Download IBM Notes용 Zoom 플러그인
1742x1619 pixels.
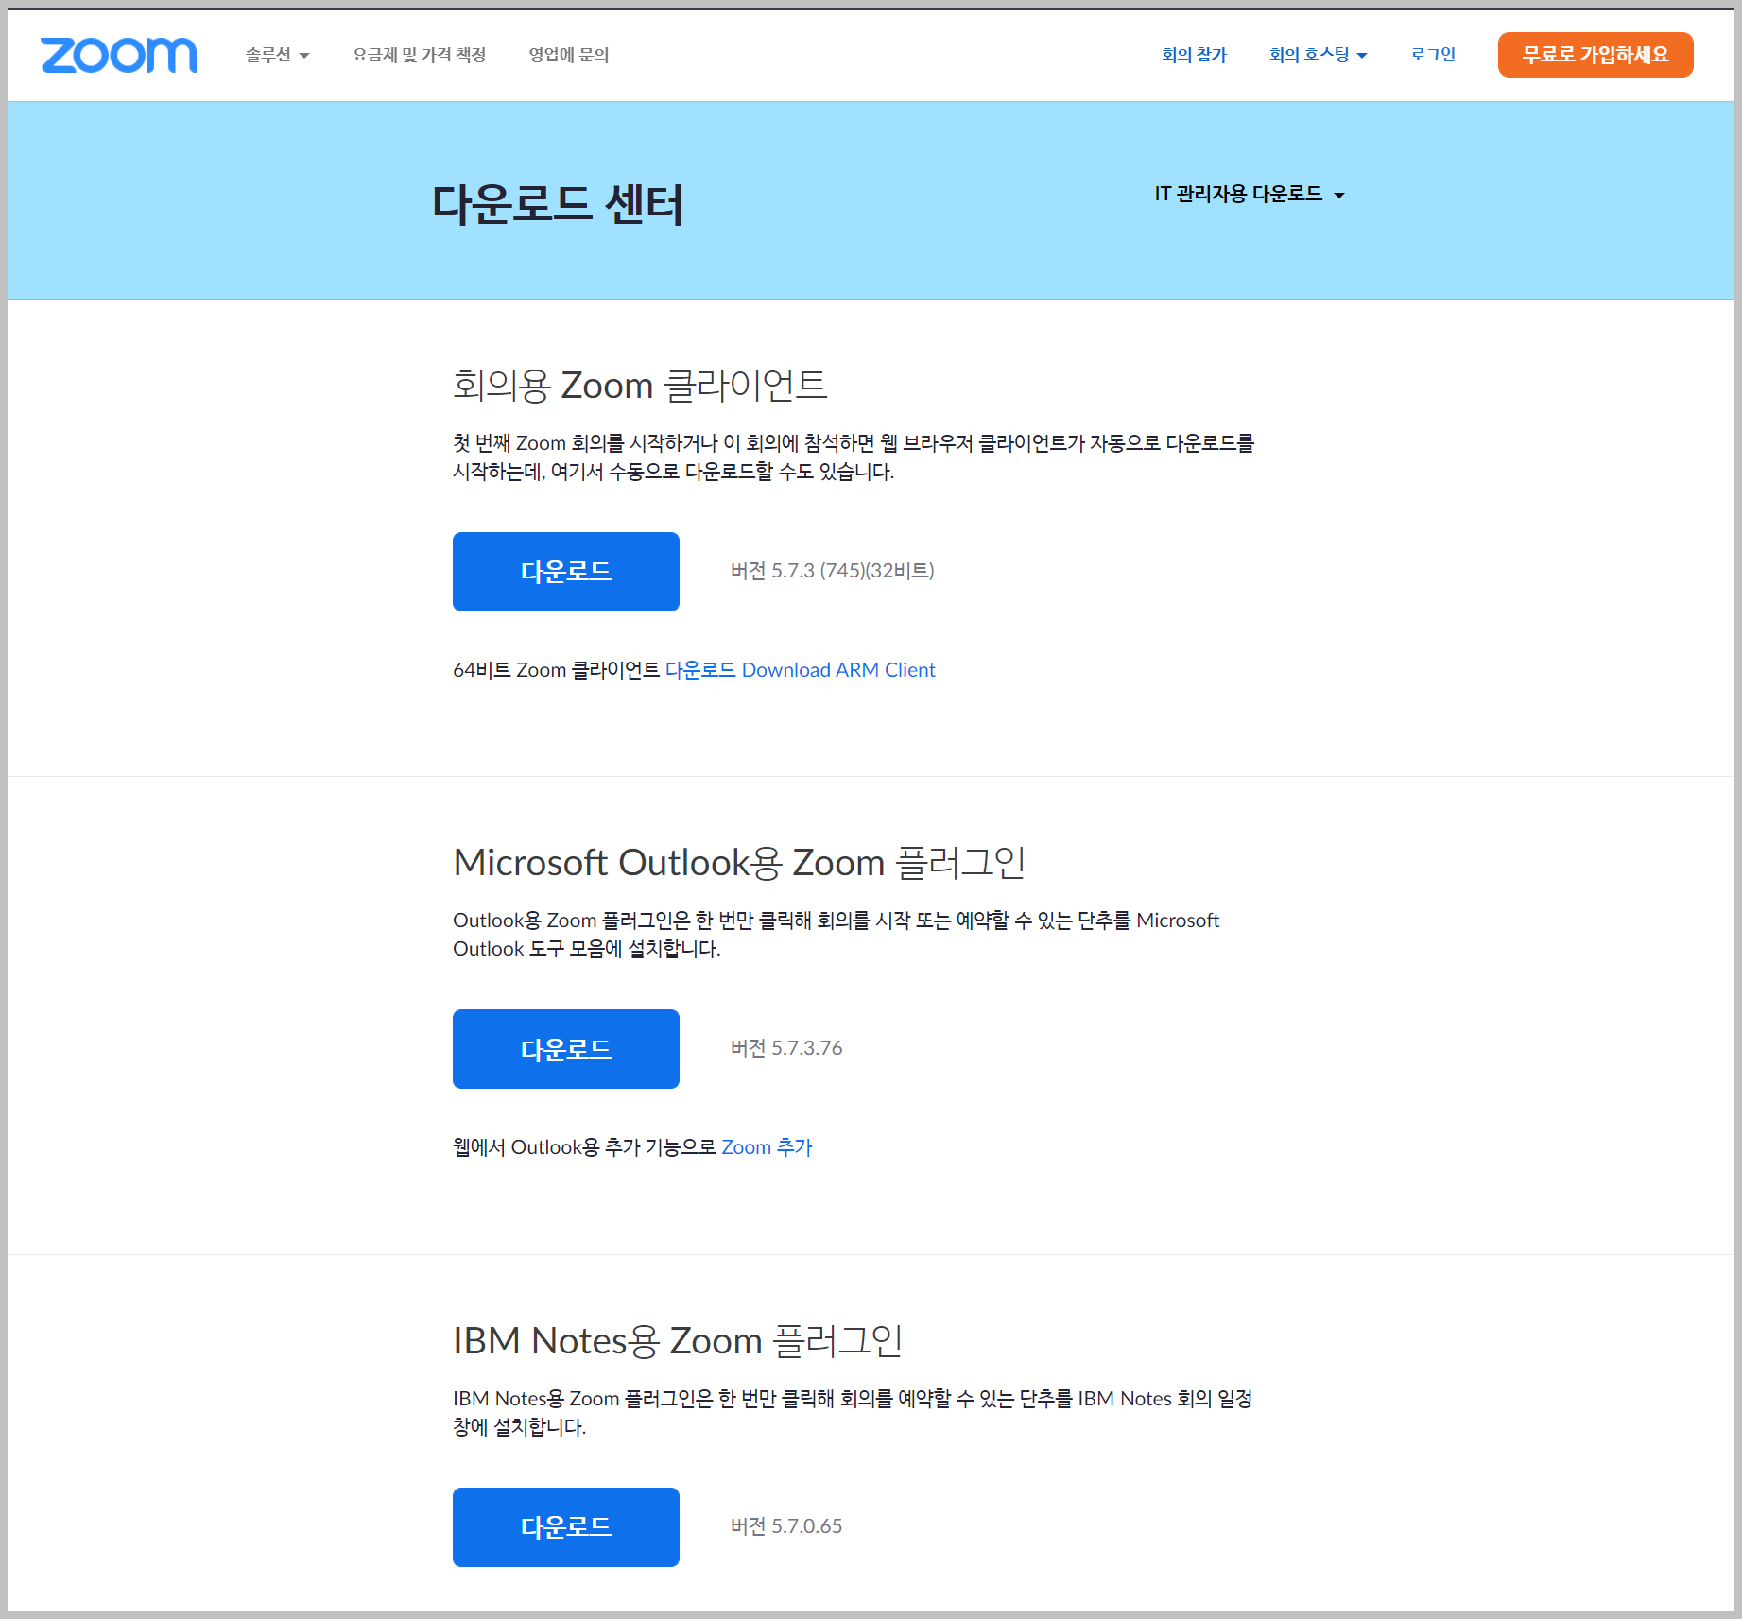(x=566, y=1527)
